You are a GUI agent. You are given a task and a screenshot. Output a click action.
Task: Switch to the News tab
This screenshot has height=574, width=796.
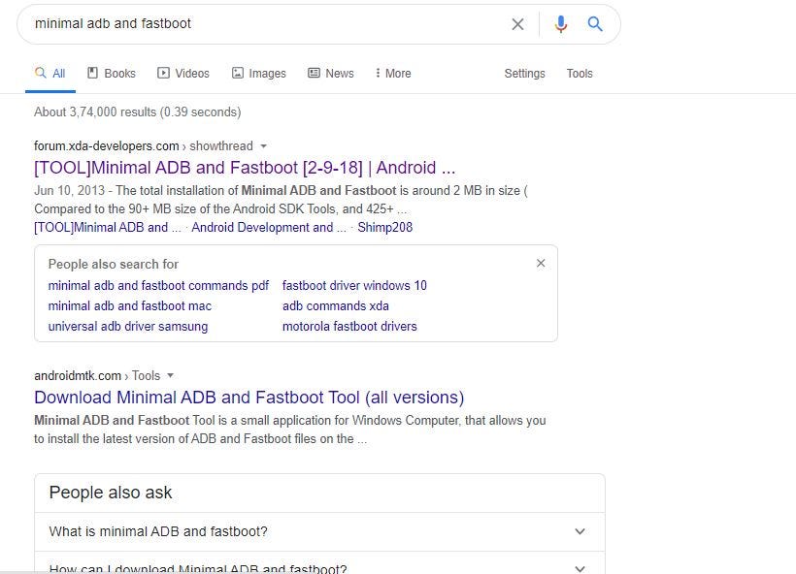pyautogui.click(x=331, y=74)
